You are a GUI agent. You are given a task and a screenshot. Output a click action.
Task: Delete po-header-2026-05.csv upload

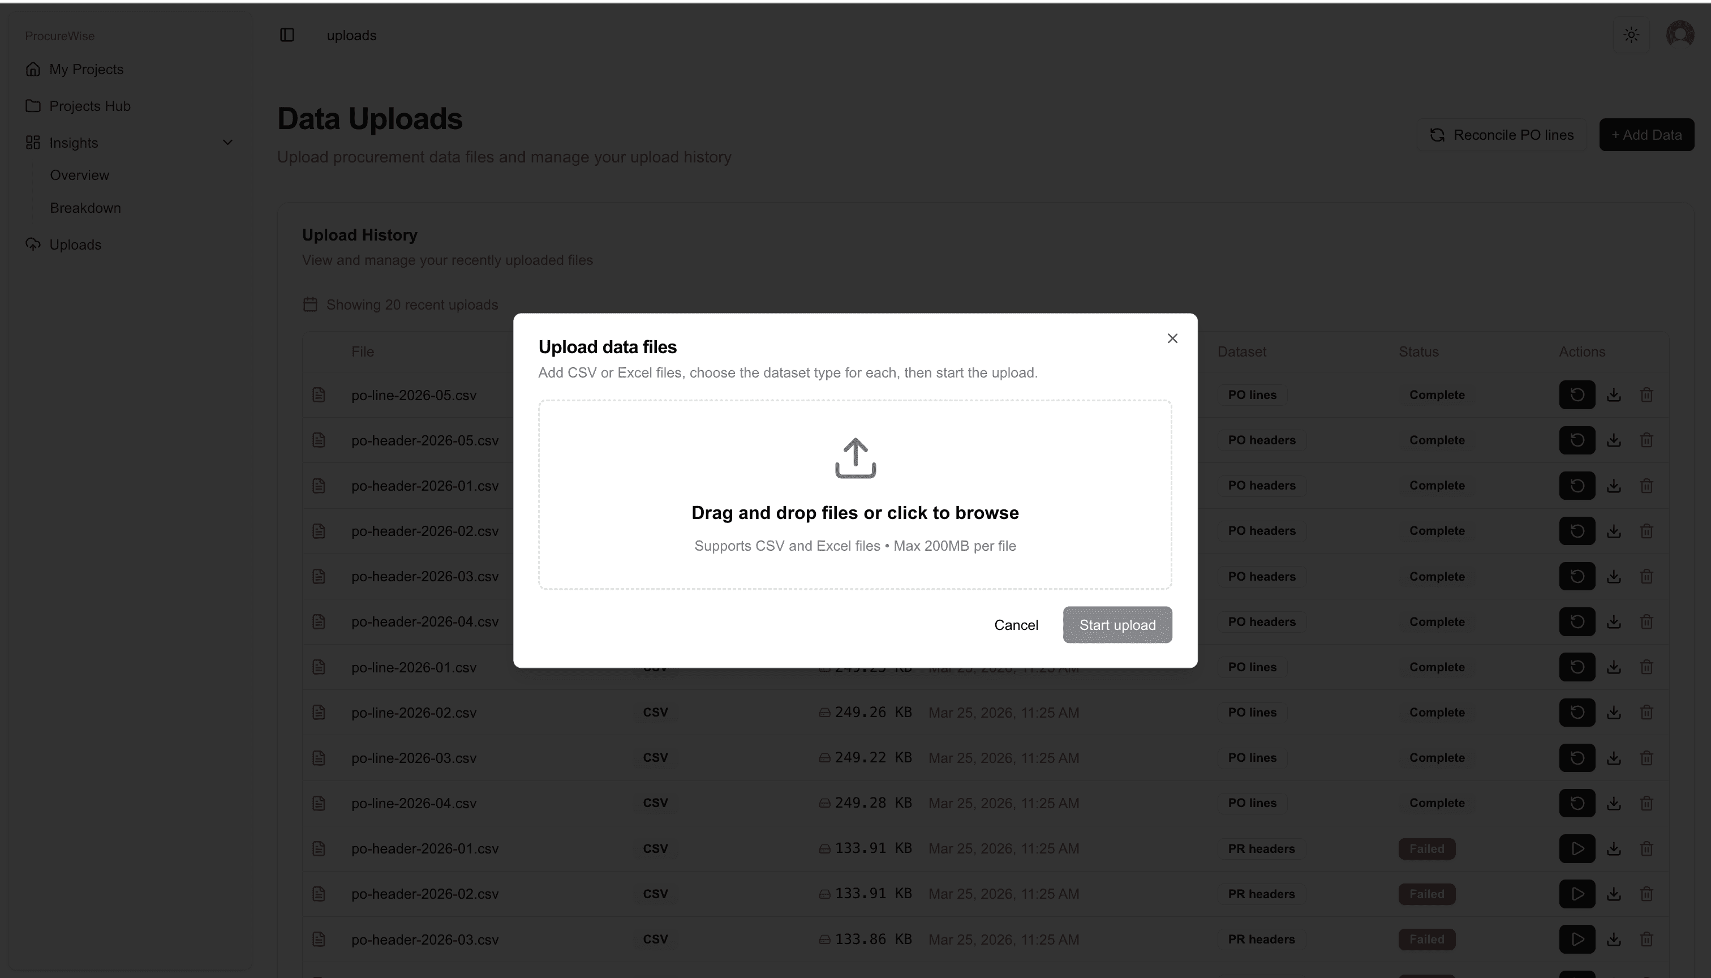coord(1646,440)
